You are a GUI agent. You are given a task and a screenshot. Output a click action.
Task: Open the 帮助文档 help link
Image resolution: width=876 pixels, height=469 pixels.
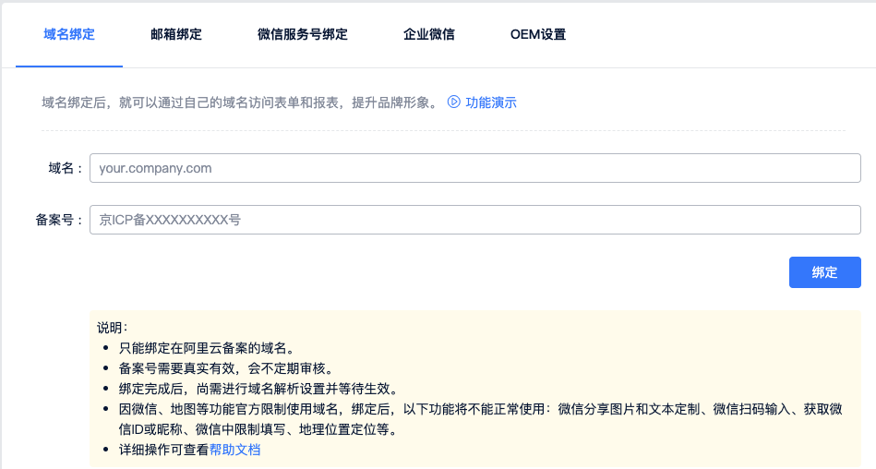tap(234, 450)
